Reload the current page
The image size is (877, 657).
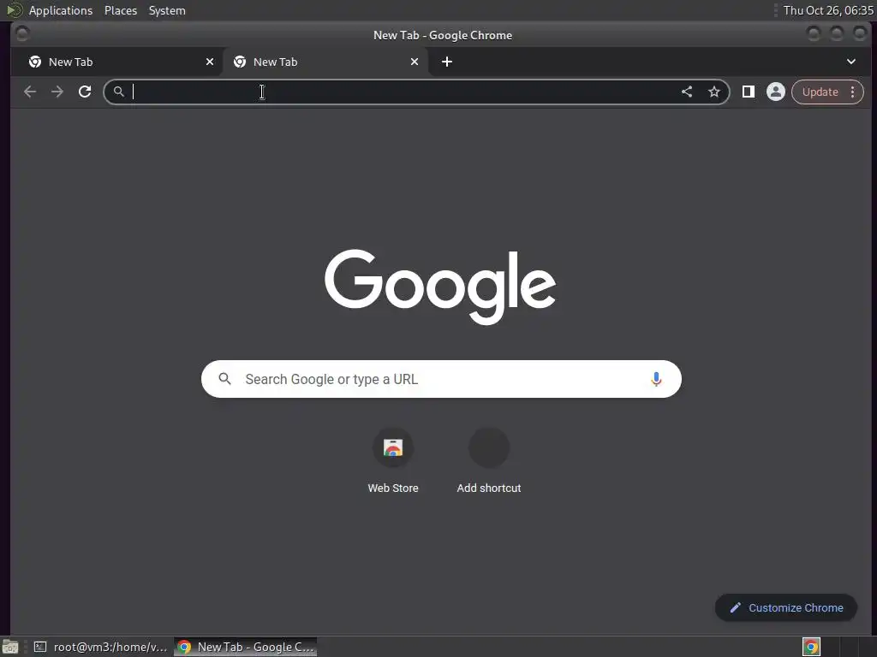click(x=85, y=92)
